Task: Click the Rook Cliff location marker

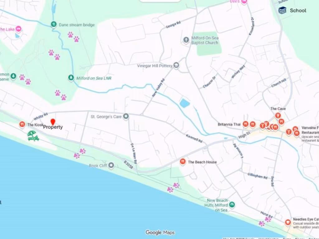Action: tap(111, 165)
